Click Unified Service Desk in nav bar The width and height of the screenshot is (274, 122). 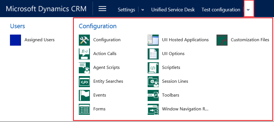click(173, 10)
